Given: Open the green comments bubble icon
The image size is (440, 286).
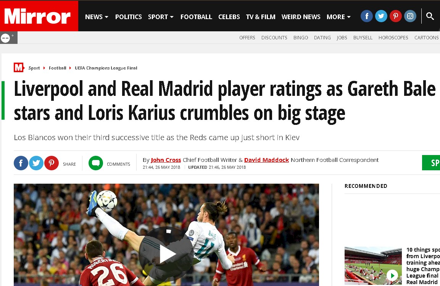Looking at the screenshot, I should point(96,163).
